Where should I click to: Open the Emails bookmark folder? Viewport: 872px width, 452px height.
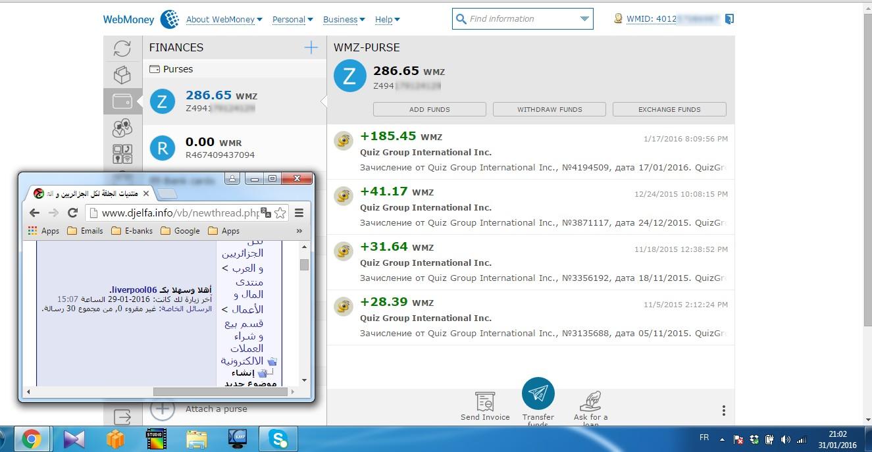85,231
